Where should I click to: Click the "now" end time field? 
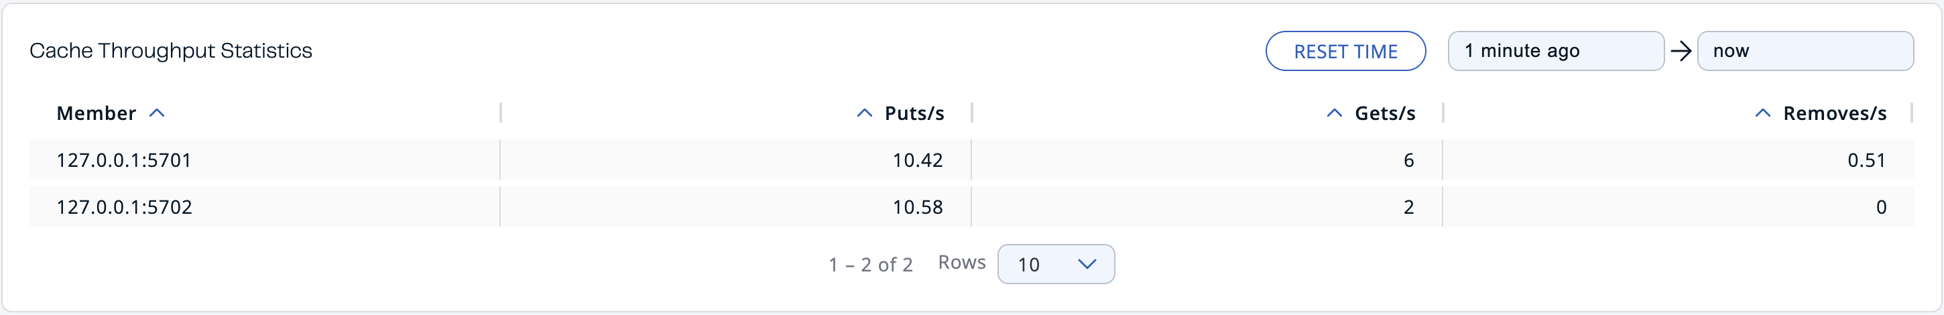coord(1805,52)
